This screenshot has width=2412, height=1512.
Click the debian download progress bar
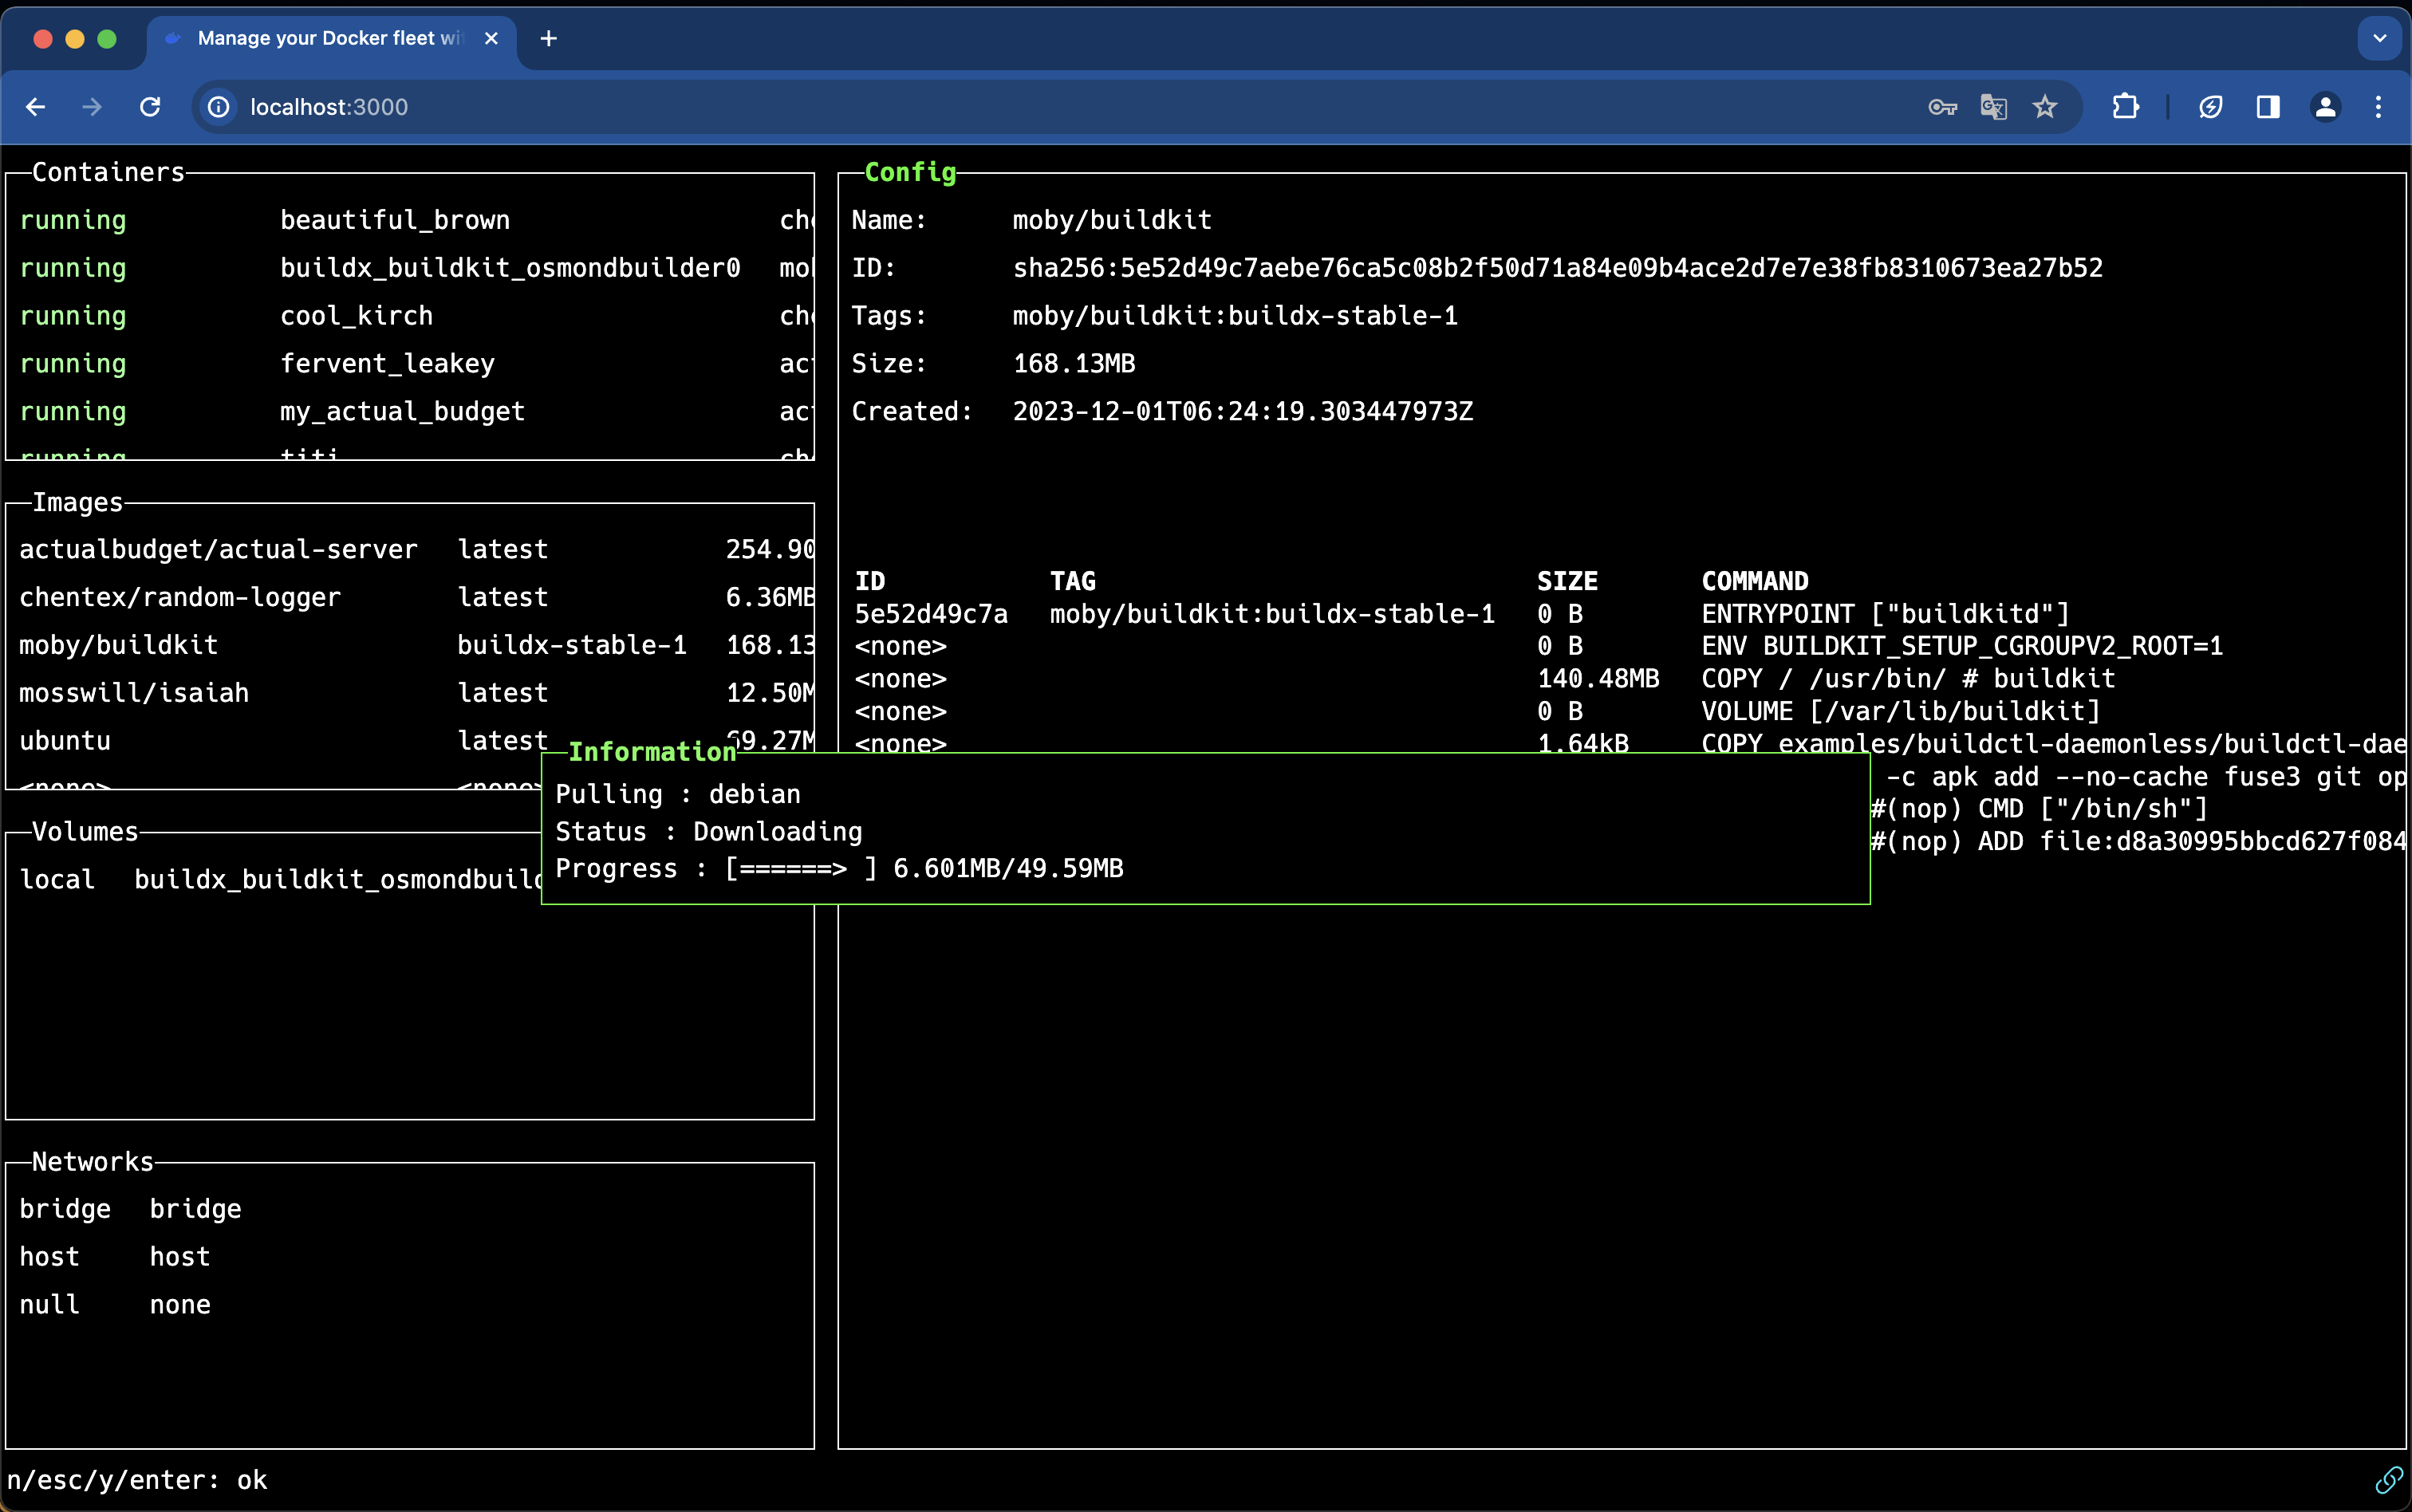[800, 868]
